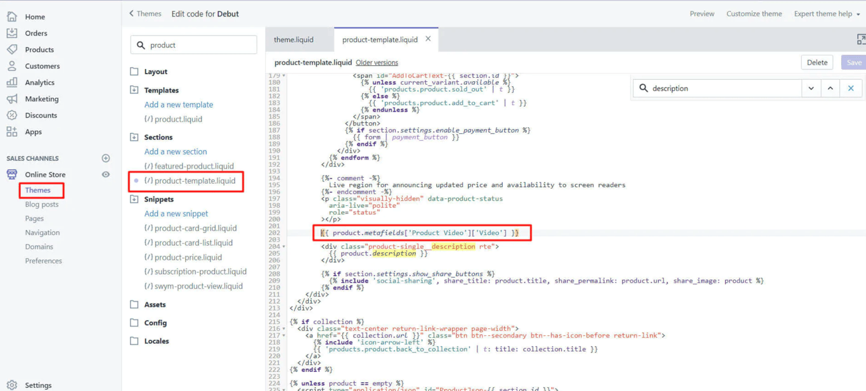Click the file search field

[193, 45]
